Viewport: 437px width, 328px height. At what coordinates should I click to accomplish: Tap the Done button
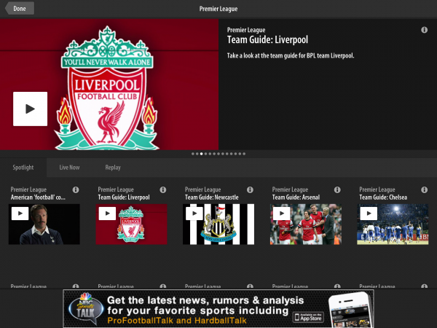point(20,8)
